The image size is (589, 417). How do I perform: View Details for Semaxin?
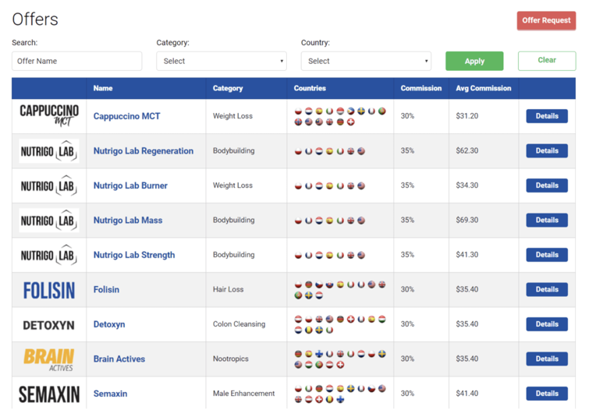tap(547, 394)
